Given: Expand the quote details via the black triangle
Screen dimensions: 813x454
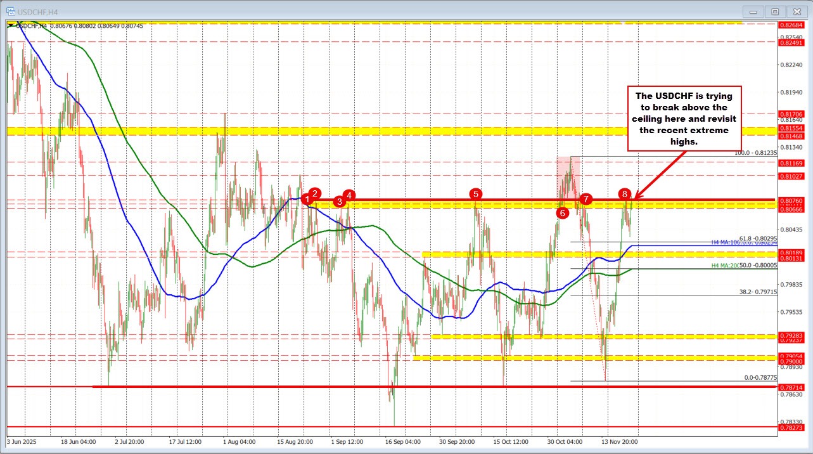Looking at the screenshot, I should [x=10, y=26].
